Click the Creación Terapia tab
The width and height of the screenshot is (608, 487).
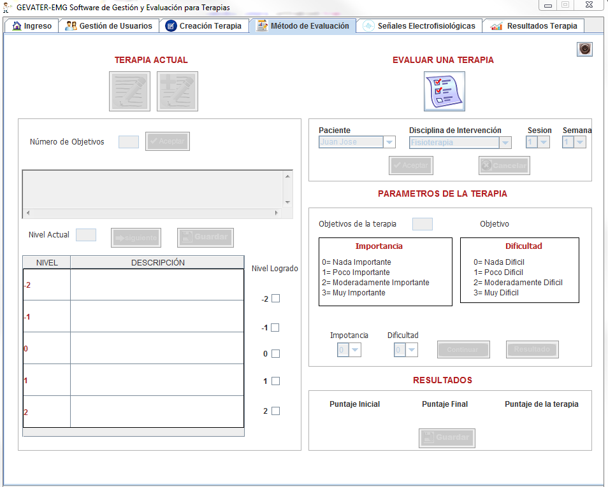(204, 26)
